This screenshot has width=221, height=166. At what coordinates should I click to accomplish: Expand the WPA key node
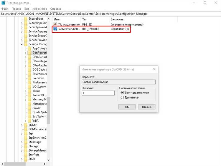pos(26,121)
